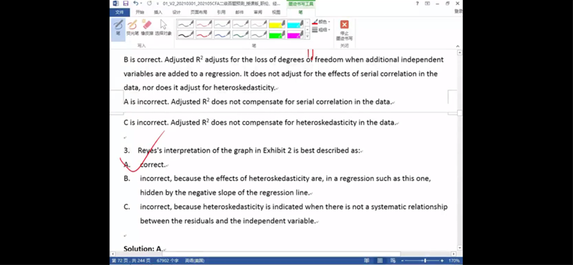This screenshot has height=265, width=573.
Task: Click the Select Objects (选择对象) tool
Action: click(x=163, y=27)
